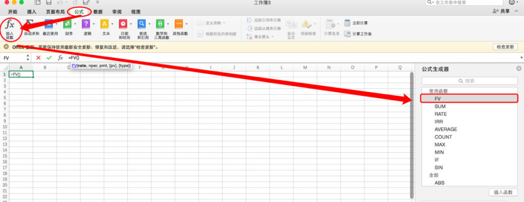Confirm formula with green checkmark
Viewport: 524px width, 202px height.
coord(49,58)
